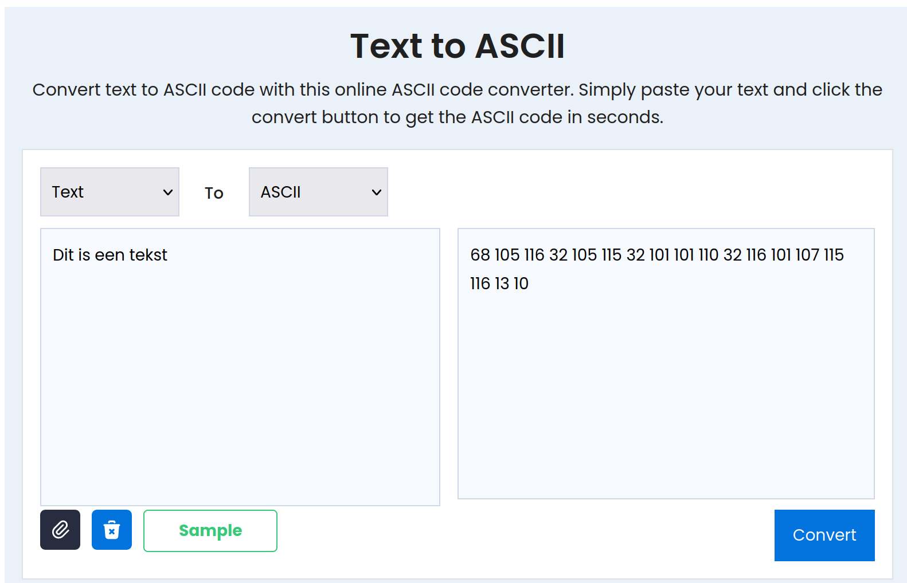Click the chevron arrow on Text dropdown
The image size is (907, 583).
168,192
